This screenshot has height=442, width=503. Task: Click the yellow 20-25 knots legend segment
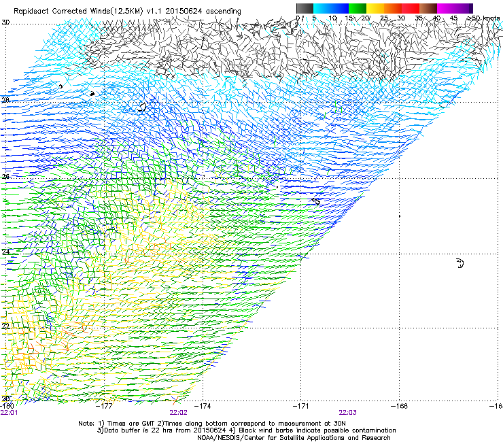[x=375, y=9]
